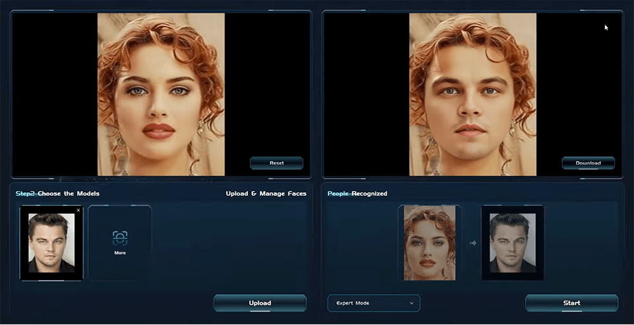This screenshot has width=634, height=325.
Task: Click the swapped result image preview
Action: 473,94
